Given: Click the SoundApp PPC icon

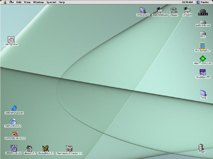Looking at the screenshot, I should (x=203, y=72).
